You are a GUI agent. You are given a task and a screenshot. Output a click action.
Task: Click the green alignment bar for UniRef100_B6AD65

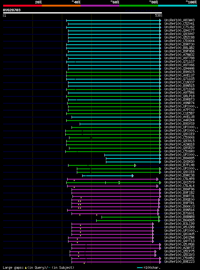(x=128, y=220)
